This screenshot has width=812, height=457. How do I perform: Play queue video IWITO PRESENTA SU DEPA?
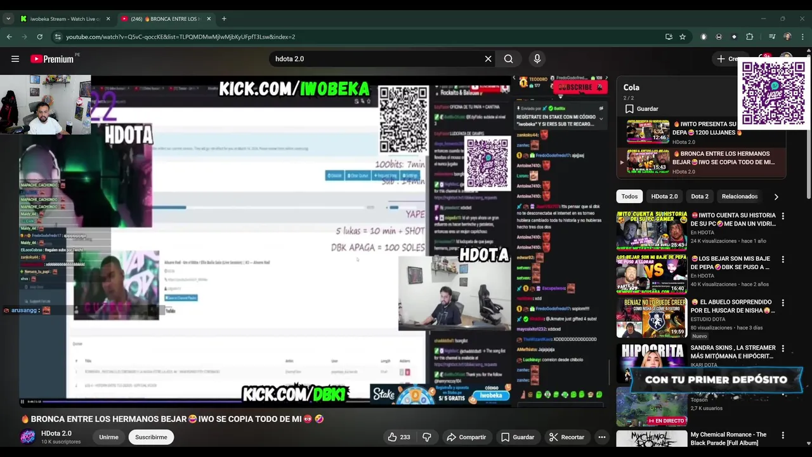pyautogui.click(x=701, y=132)
